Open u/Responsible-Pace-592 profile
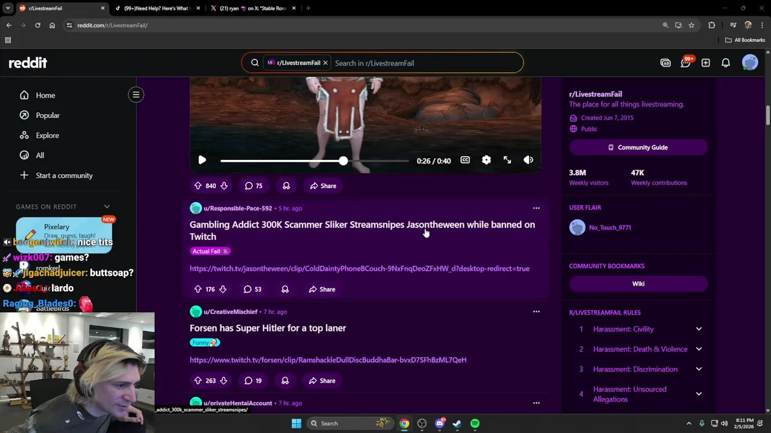Viewport: 771px width, 433px height. pos(237,208)
